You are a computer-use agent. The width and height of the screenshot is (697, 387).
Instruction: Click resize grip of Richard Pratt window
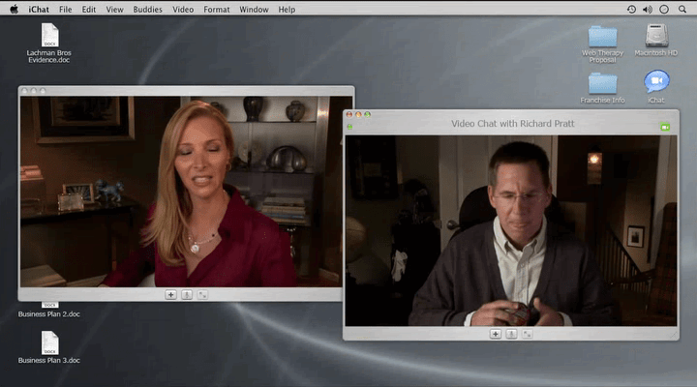pos(674,336)
